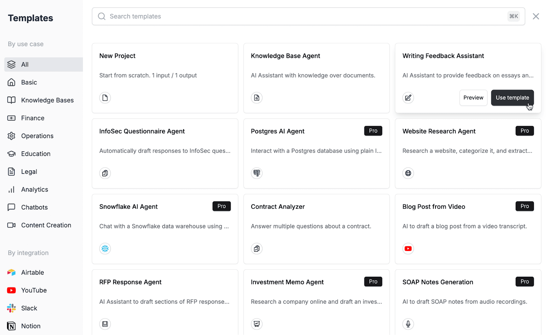The width and height of the screenshot is (546, 335).
Task: Close the Templates dialog
Action: point(536,16)
